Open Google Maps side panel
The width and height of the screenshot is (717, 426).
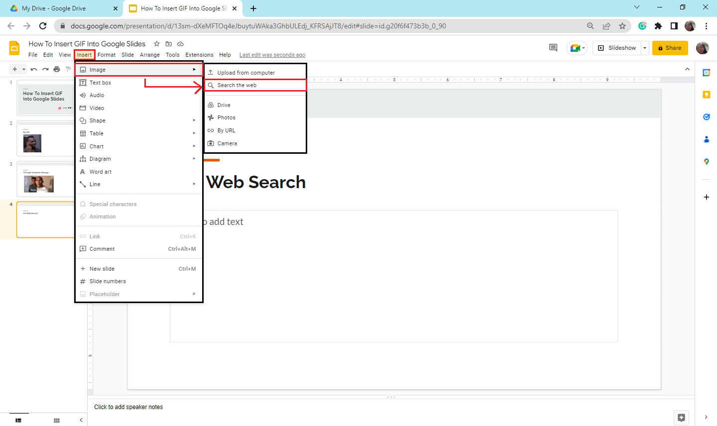click(706, 162)
